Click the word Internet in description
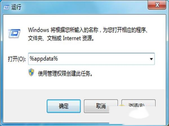The image size is (169, 126). 72,38
